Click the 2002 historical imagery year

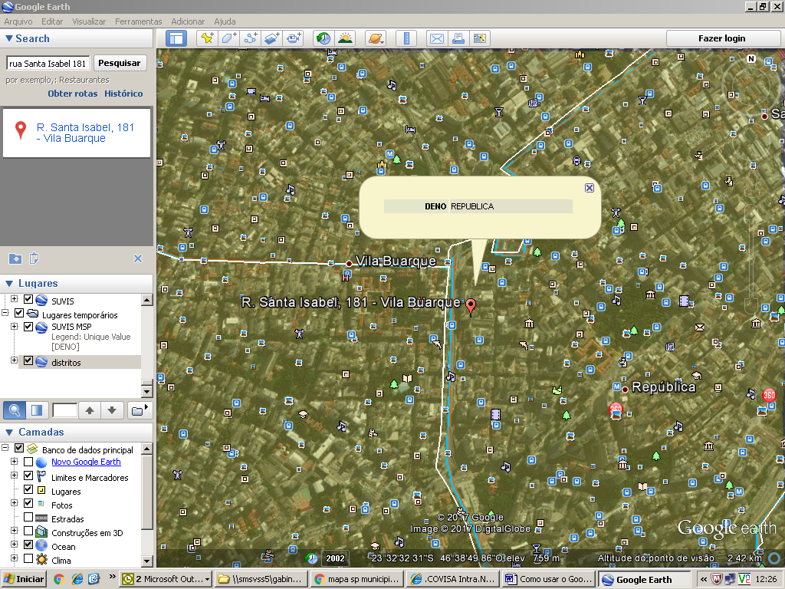click(335, 558)
